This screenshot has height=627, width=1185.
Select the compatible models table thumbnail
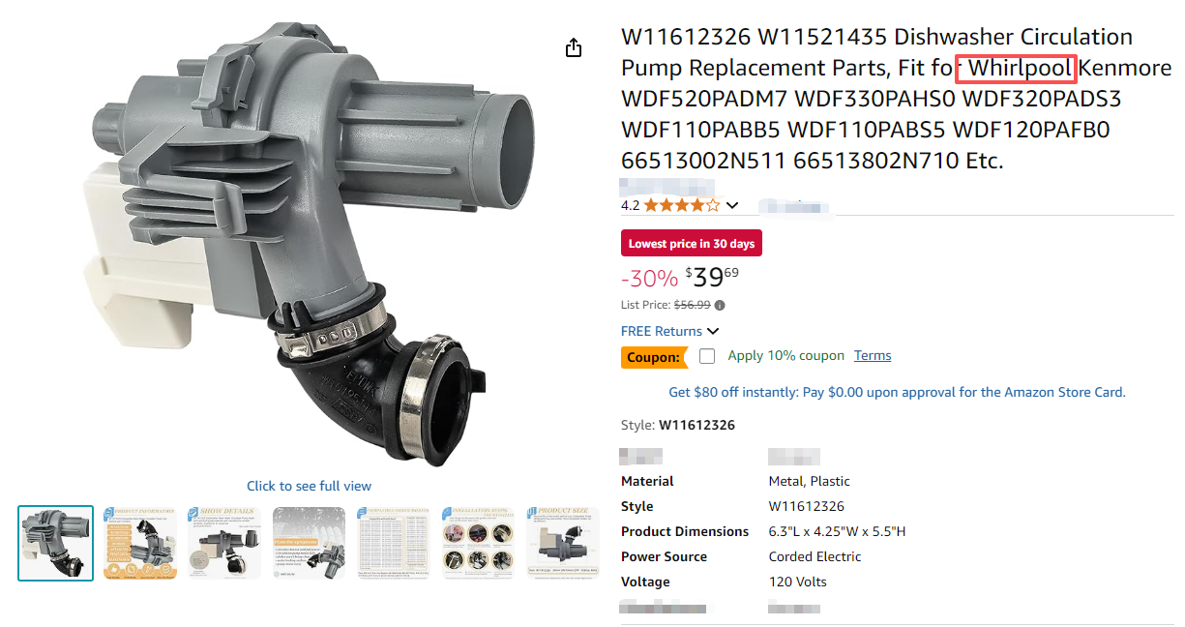pos(394,543)
